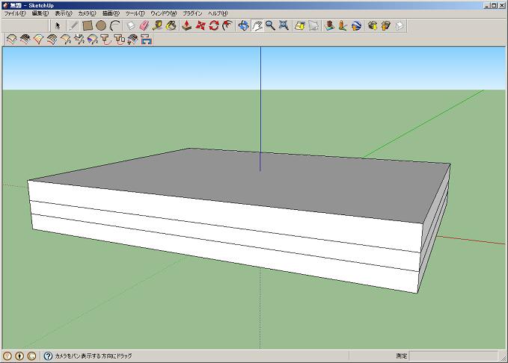
Task: Select the Push/Pull tool
Action: [187, 25]
